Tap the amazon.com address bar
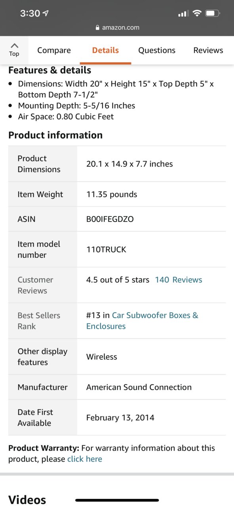The height and width of the screenshot is (506, 234). coord(117,28)
